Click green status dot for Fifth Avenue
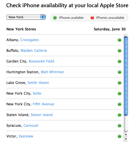 119,104
